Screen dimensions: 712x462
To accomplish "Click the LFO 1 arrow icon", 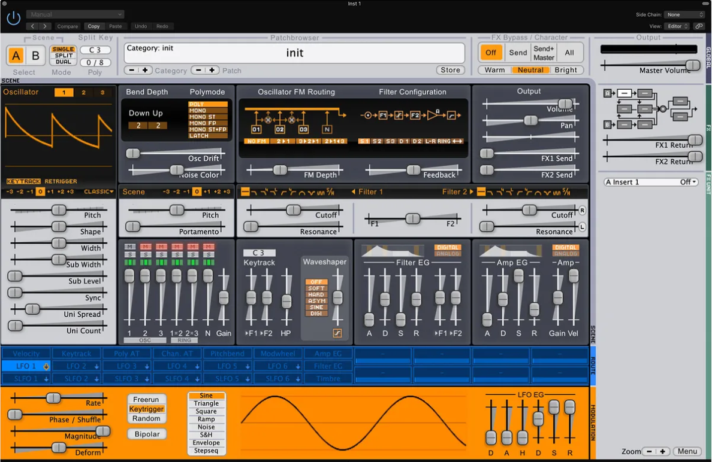I will tap(46, 366).
